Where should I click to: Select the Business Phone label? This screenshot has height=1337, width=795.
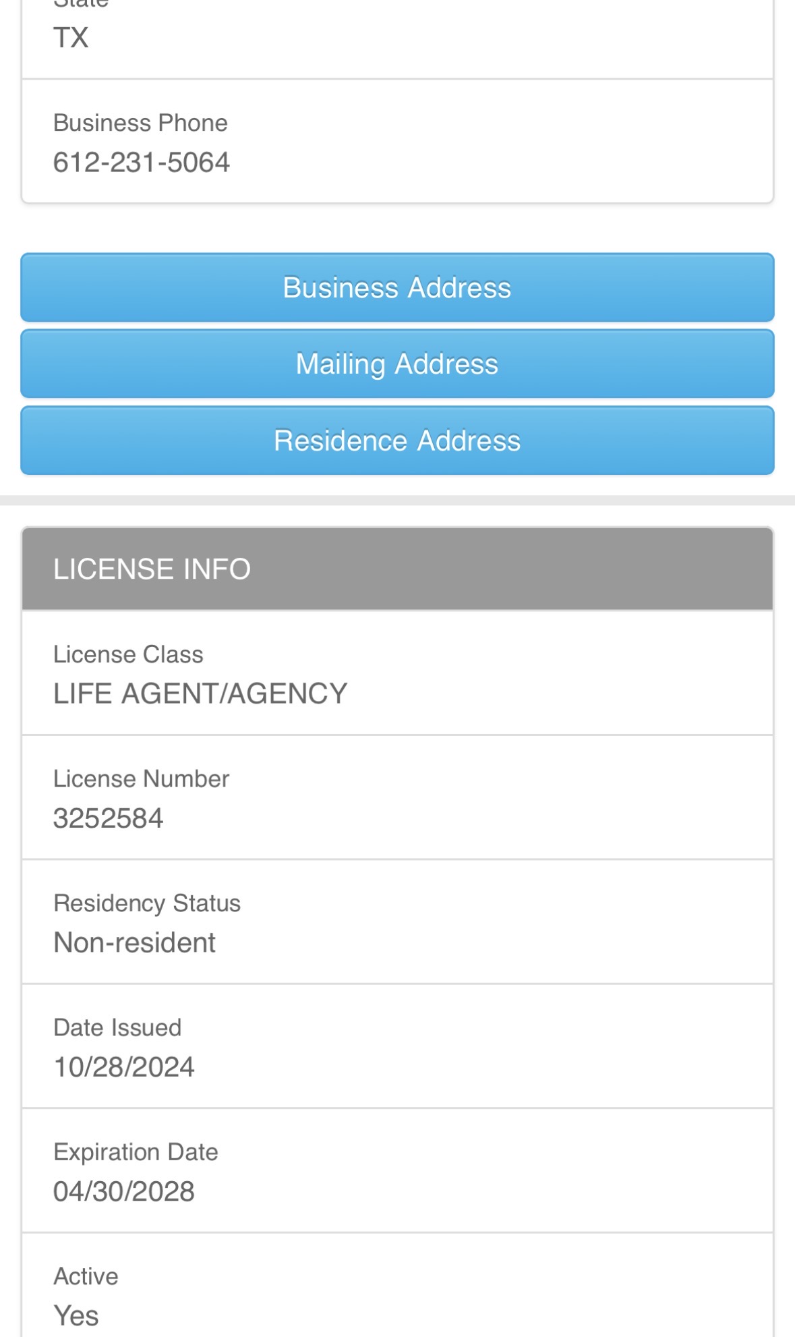pyautogui.click(x=140, y=123)
